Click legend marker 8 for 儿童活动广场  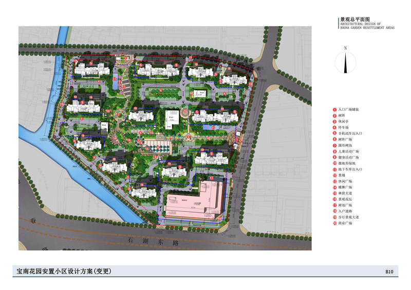click(334, 151)
